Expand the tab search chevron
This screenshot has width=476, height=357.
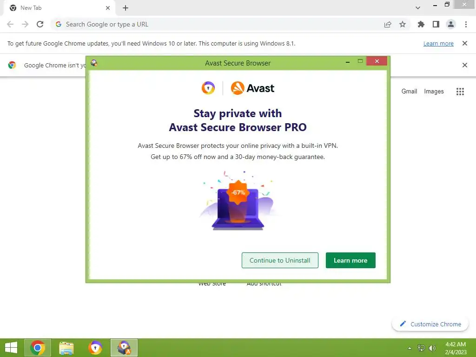pyautogui.click(x=418, y=8)
